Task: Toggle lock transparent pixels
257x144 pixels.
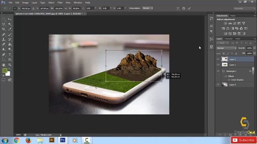Action: click(224, 53)
